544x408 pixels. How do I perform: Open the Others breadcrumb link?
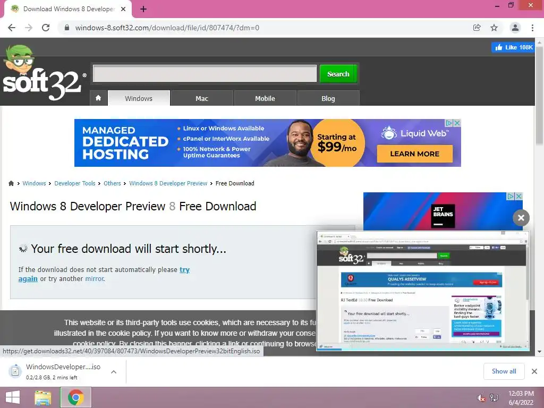tap(112, 183)
